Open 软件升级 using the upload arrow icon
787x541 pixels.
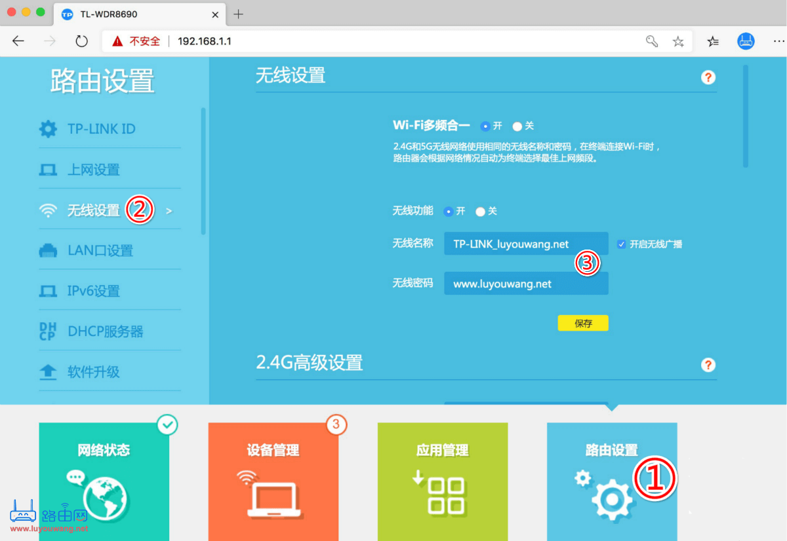[49, 371]
